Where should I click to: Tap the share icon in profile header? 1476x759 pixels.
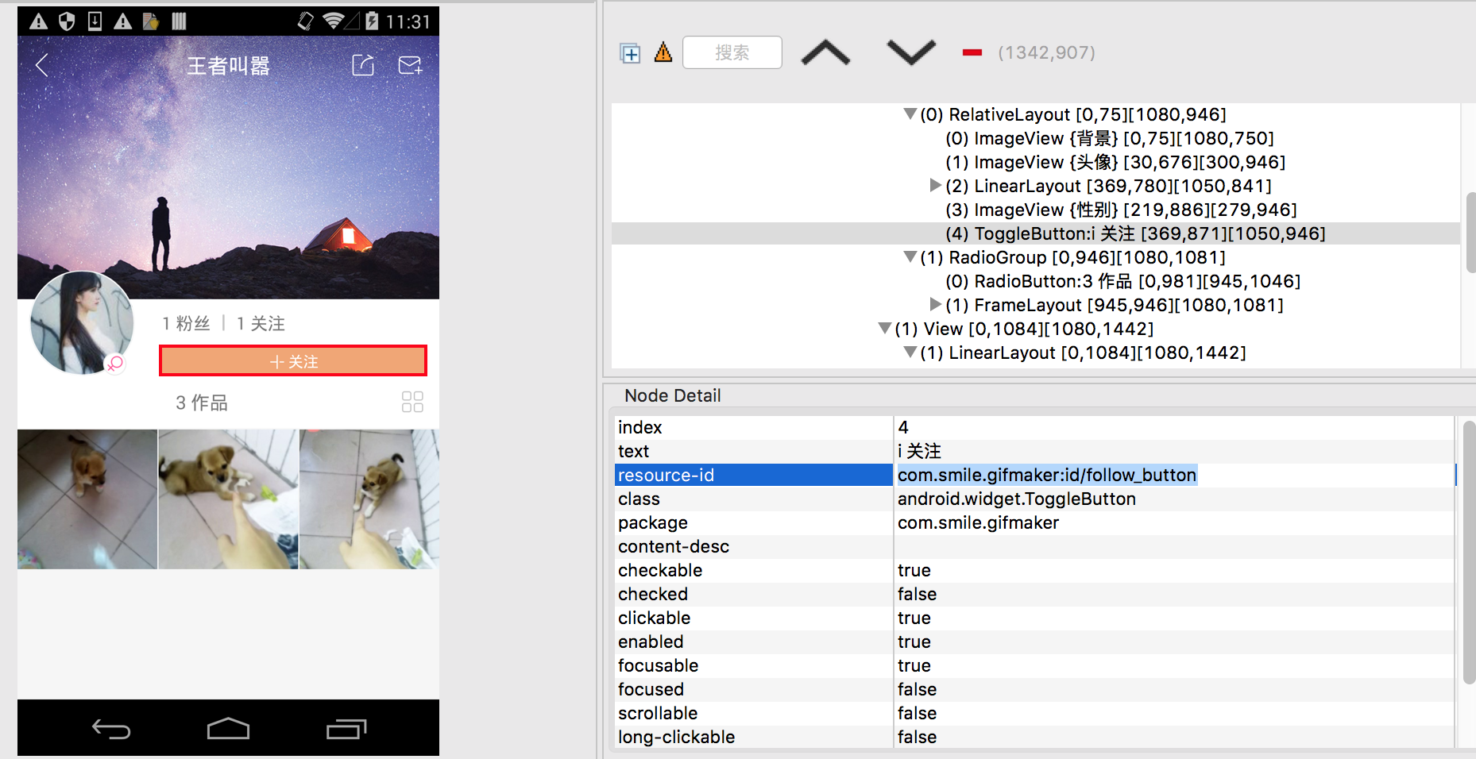363,65
